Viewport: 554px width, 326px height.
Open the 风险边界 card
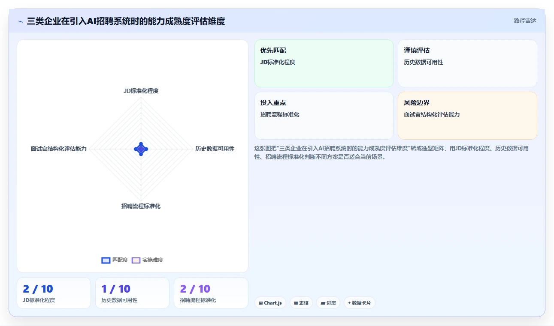click(467, 116)
